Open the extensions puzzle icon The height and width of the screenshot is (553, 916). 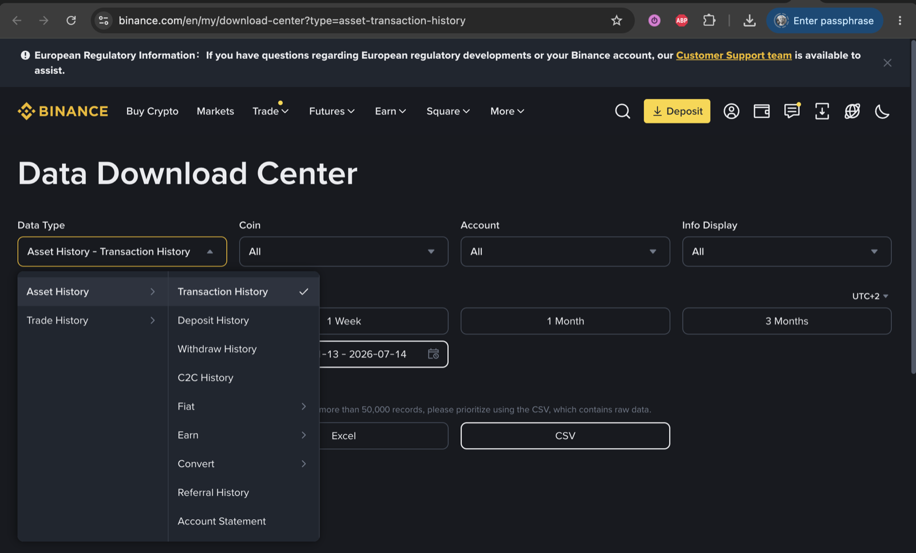pyautogui.click(x=709, y=21)
